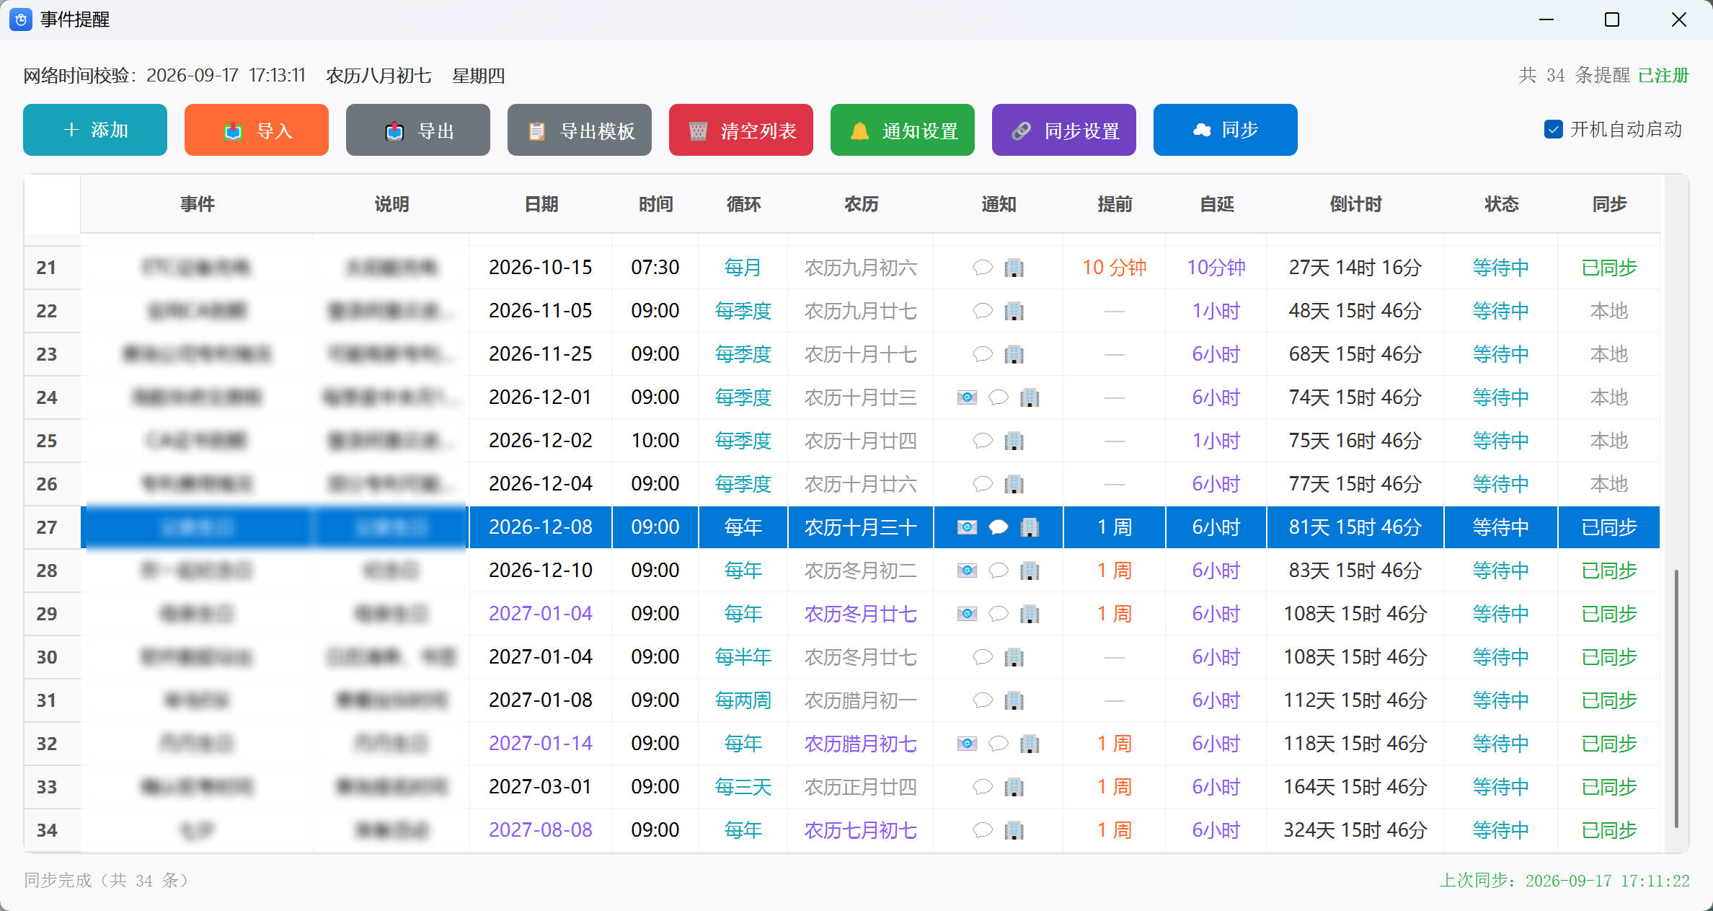Click the chat bubble icon in row 32
This screenshot has height=911, width=1713.
click(x=998, y=744)
